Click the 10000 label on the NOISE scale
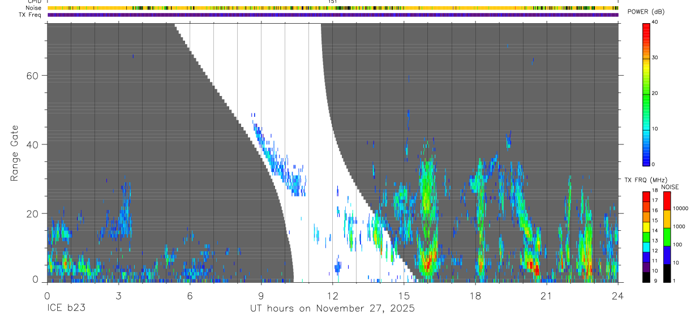This screenshot has height=320, width=695. click(681, 208)
